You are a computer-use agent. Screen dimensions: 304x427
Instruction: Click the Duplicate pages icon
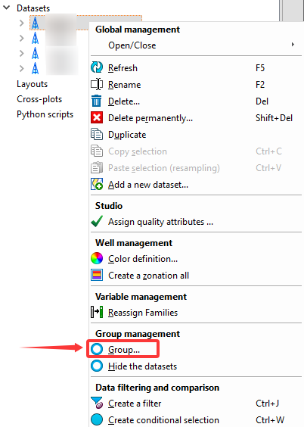point(97,134)
